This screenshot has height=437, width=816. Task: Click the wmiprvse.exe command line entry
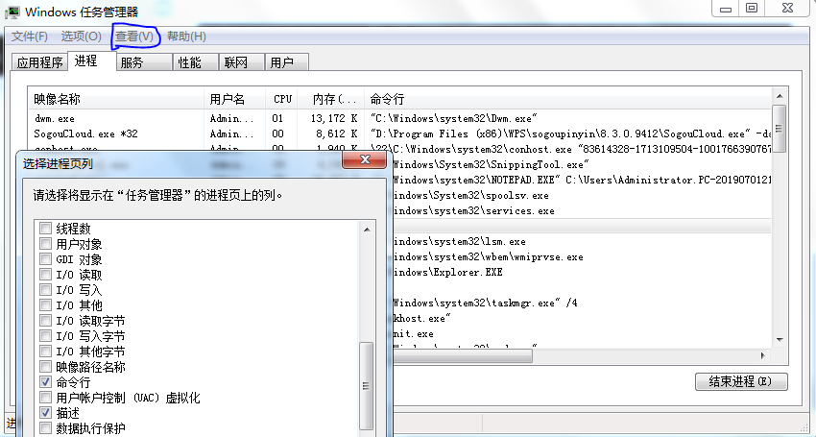point(488,256)
